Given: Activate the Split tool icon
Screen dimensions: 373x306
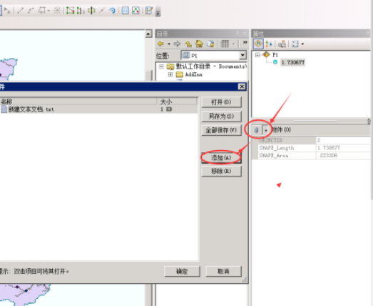Looking at the screenshot, I should coord(102,10).
